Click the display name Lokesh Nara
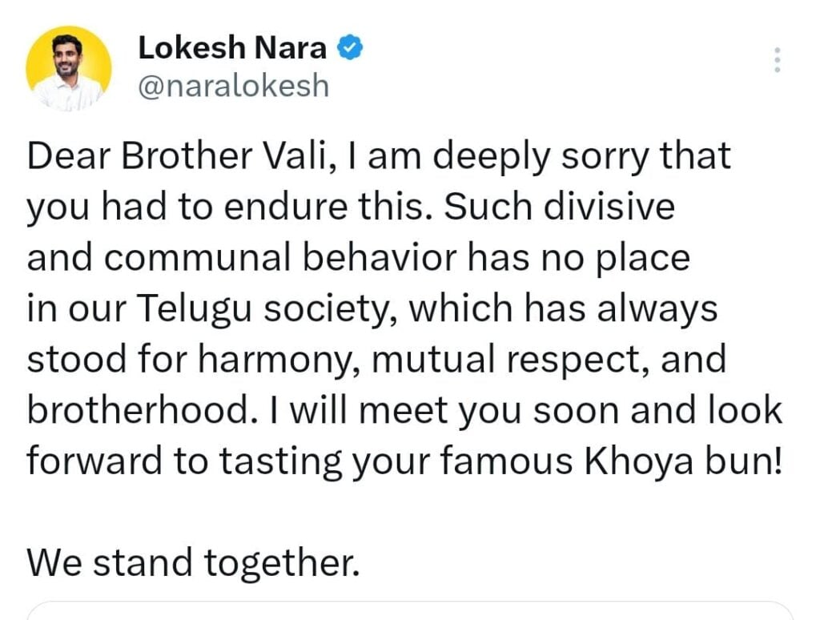This screenshot has height=620, width=820. pyautogui.click(x=232, y=47)
